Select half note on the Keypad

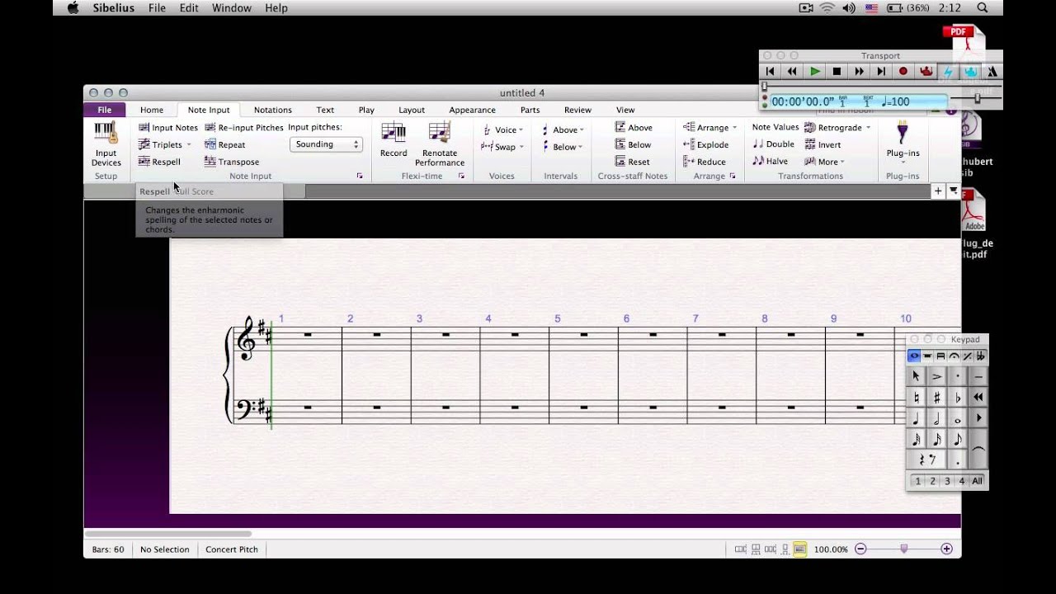[x=936, y=418]
